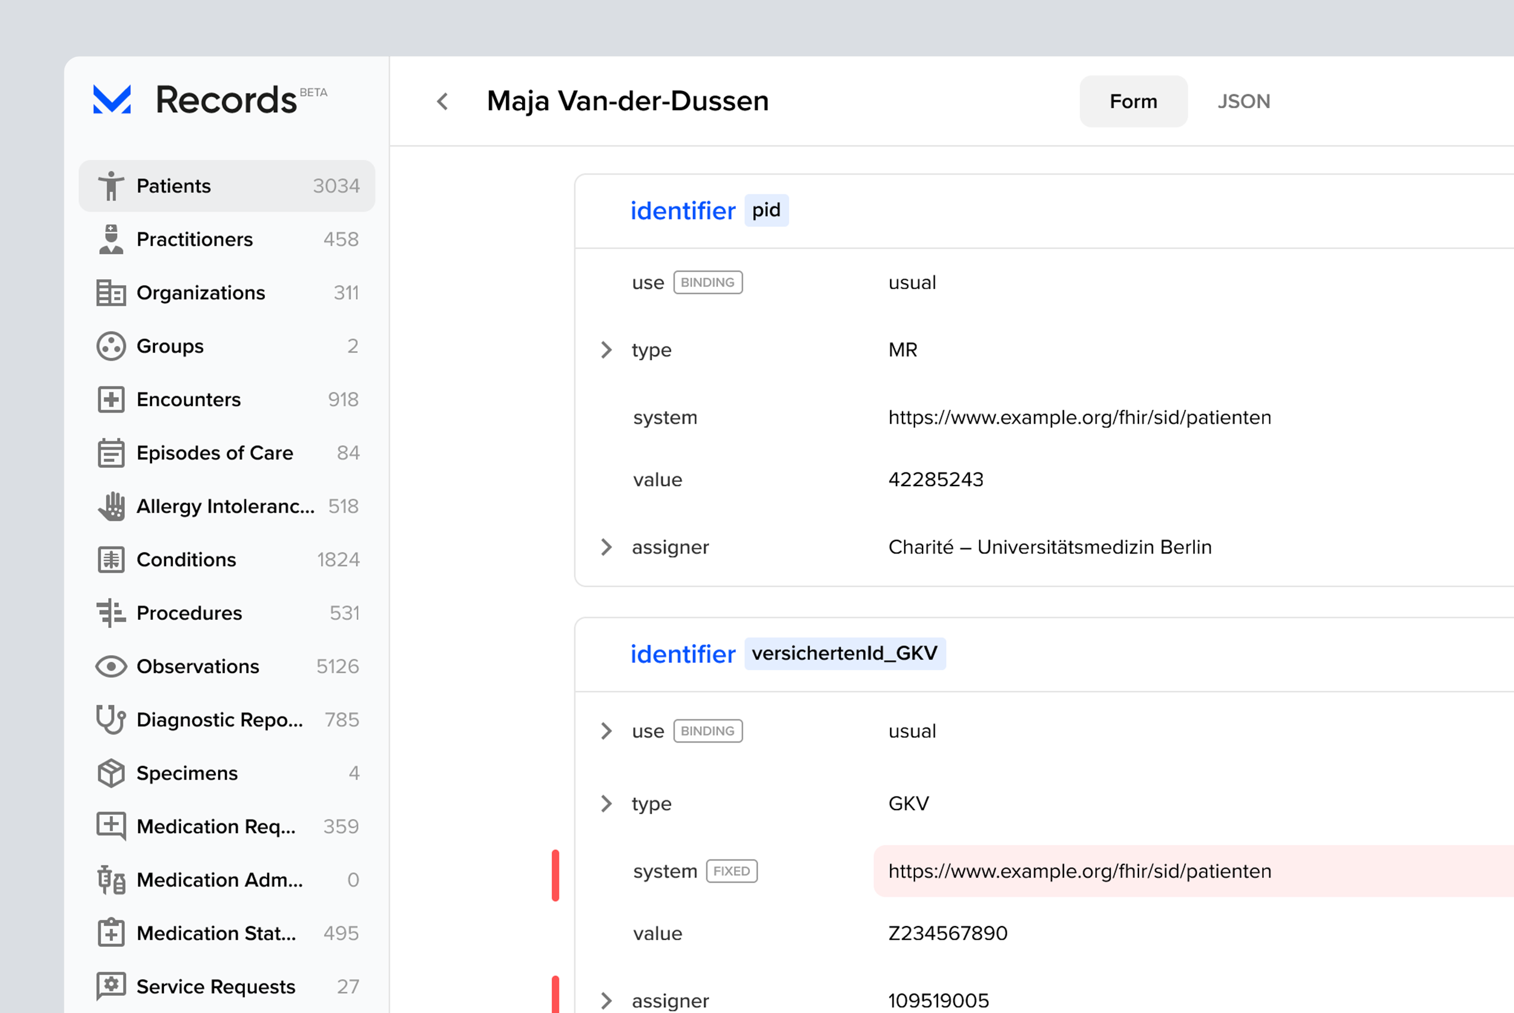Click the Observations eye icon
Viewport: 1514px width, 1013px height.
tap(111, 666)
